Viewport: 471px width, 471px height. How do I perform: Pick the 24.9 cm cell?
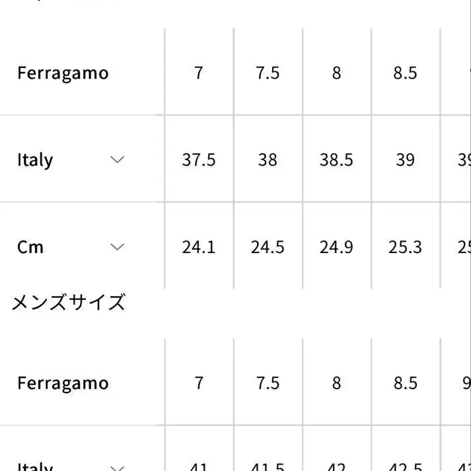pos(336,247)
